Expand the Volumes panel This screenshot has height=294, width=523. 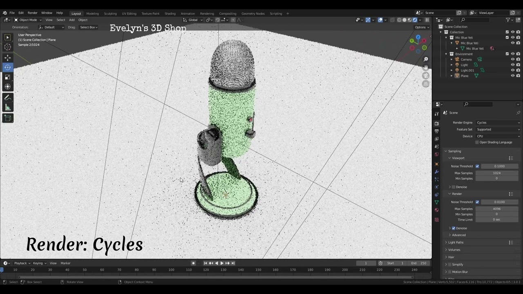point(454,250)
